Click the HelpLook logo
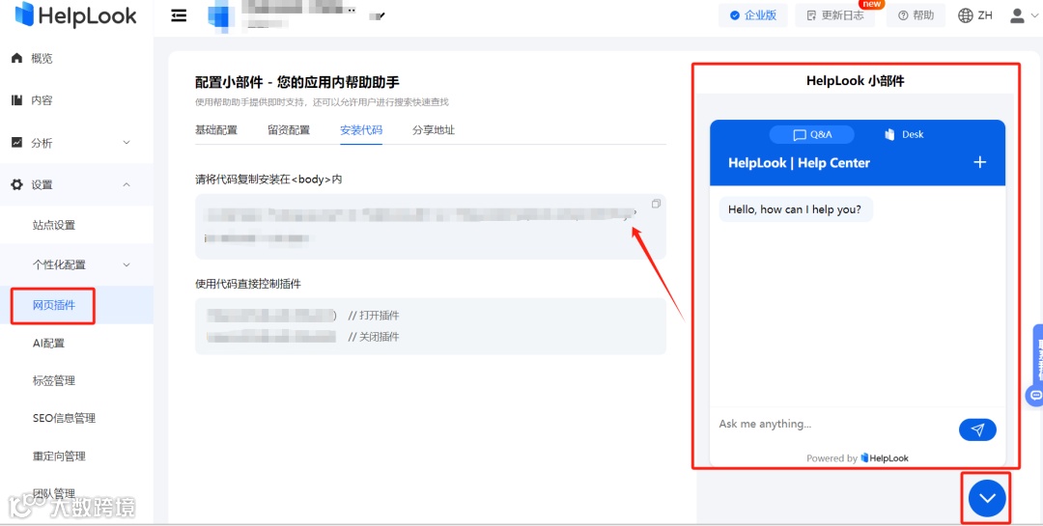 (76, 15)
